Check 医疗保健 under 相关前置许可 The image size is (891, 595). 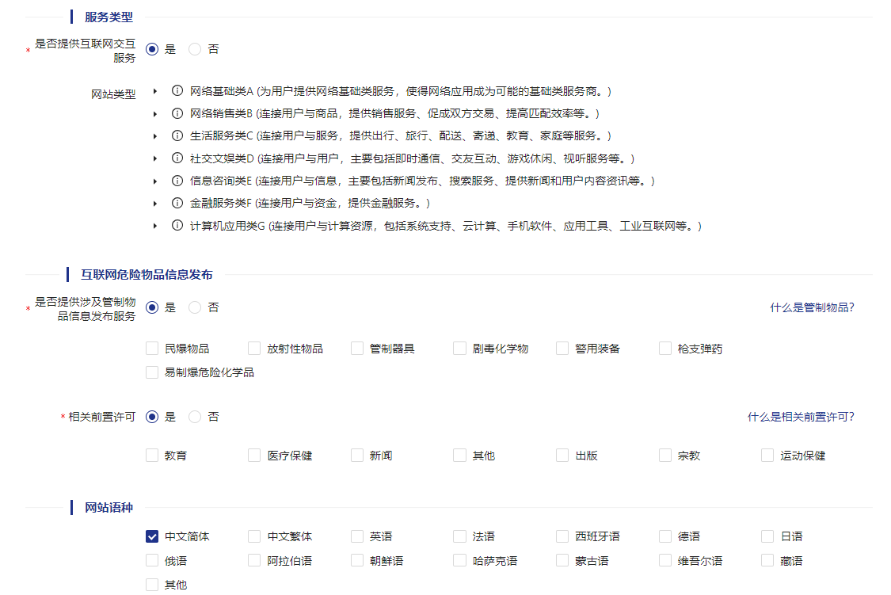[x=253, y=455]
